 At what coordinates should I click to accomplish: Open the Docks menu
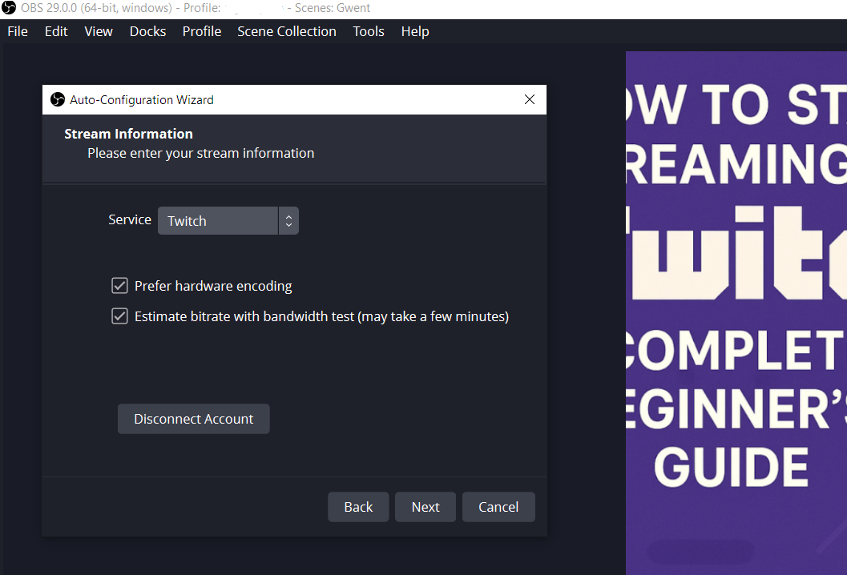pyautogui.click(x=147, y=31)
